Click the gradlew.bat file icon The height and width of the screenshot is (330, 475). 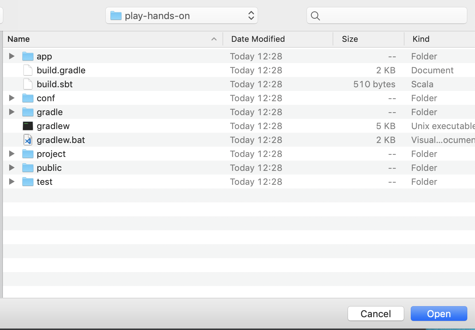pyautogui.click(x=28, y=140)
